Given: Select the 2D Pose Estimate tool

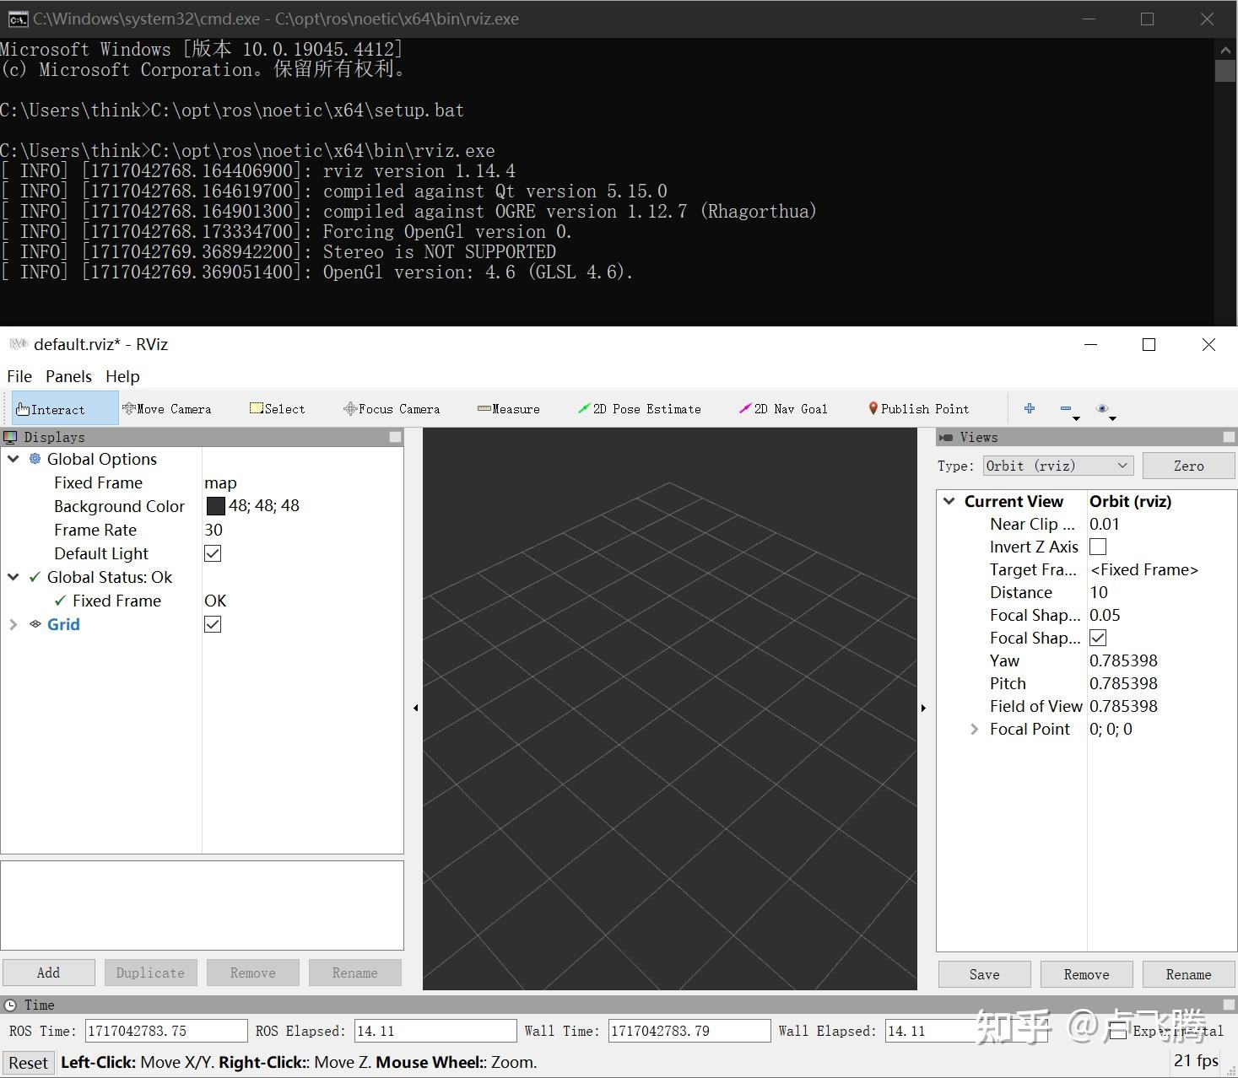Looking at the screenshot, I should tap(640, 409).
